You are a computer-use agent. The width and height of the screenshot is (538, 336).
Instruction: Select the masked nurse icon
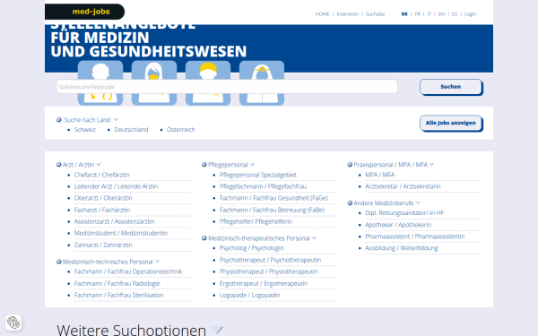coord(154,83)
